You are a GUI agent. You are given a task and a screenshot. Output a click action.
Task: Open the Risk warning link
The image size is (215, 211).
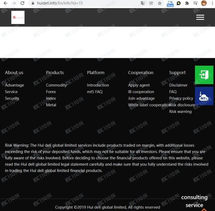pos(180,111)
